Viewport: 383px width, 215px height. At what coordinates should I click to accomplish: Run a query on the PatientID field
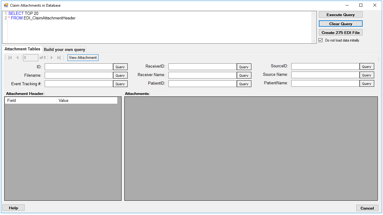click(x=244, y=84)
